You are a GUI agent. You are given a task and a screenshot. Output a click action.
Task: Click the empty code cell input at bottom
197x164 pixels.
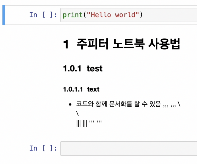pos(129,148)
